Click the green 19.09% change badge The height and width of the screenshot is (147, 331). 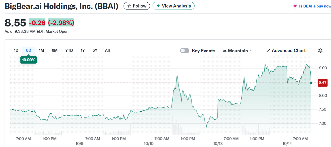point(29,60)
